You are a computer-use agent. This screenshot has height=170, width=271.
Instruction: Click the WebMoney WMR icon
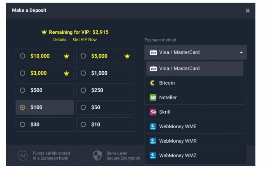click(153, 141)
